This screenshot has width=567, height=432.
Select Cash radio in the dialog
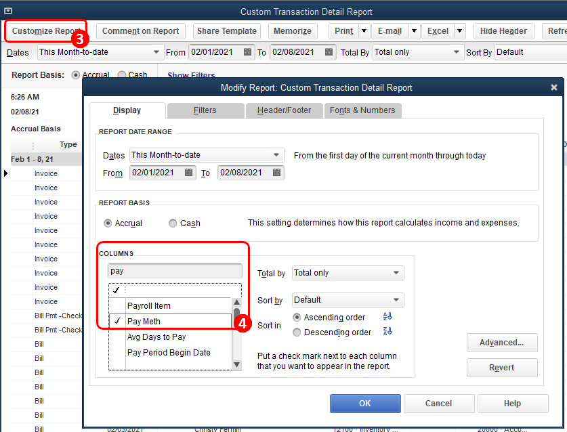pos(173,223)
